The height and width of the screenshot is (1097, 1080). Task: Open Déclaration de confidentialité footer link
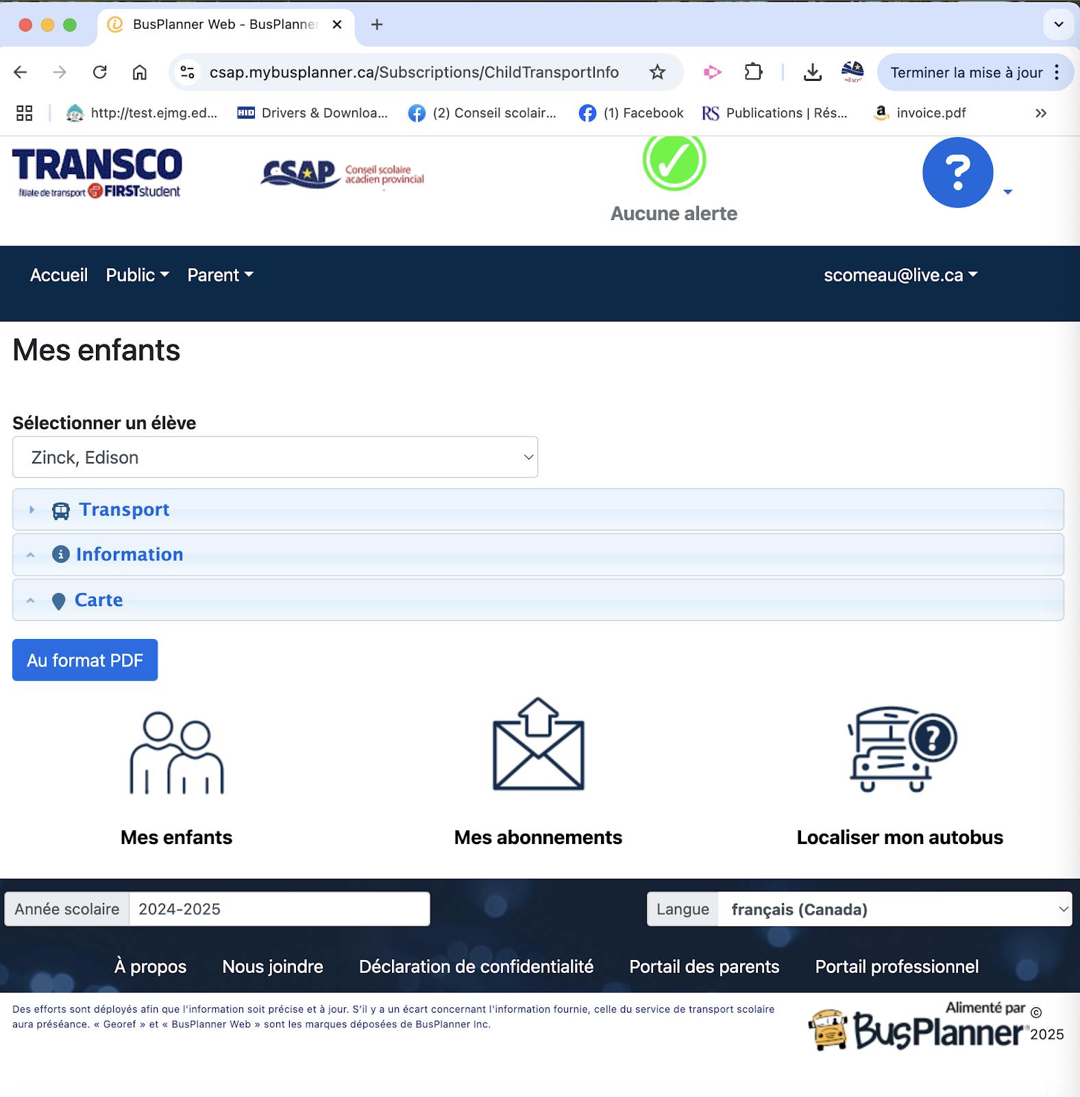click(476, 967)
